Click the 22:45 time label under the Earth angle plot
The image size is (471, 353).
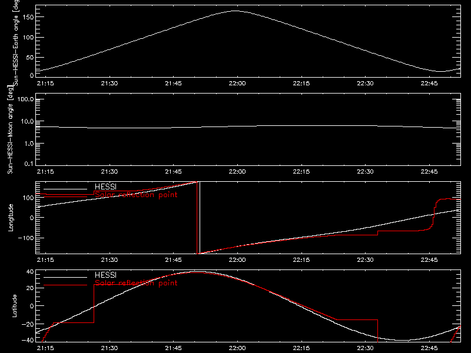click(x=429, y=83)
